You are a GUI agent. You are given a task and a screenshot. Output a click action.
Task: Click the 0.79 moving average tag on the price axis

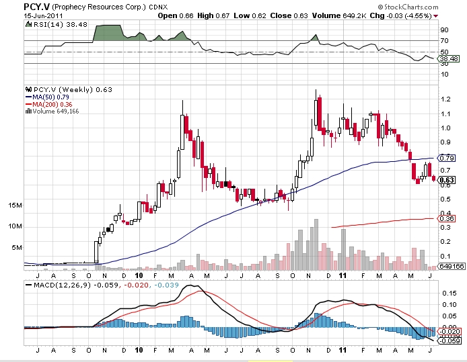pos(446,158)
